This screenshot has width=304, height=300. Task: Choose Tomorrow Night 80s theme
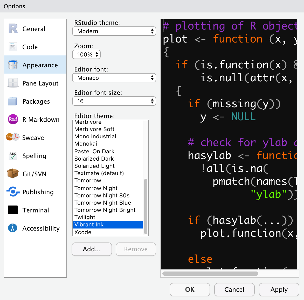coord(108,196)
